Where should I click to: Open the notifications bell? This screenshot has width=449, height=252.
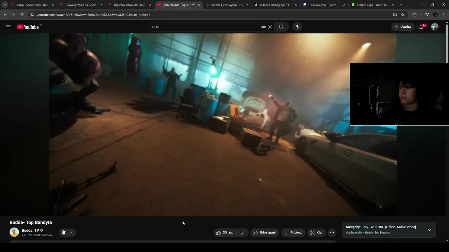click(x=421, y=27)
